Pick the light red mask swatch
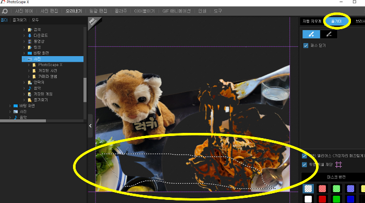The image size is (365, 203). (322, 188)
